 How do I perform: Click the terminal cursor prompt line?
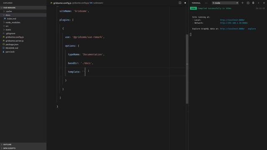tap(191, 35)
